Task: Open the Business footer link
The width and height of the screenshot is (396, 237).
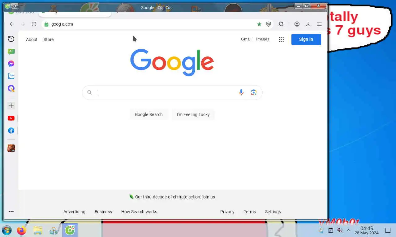Action: pyautogui.click(x=103, y=212)
